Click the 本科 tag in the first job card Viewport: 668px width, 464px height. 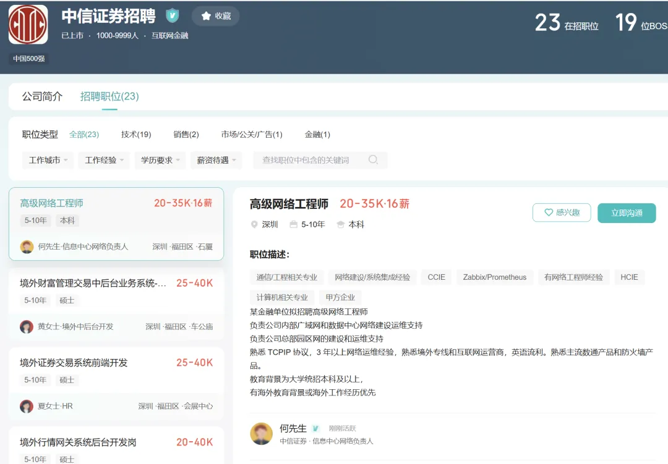[67, 221]
